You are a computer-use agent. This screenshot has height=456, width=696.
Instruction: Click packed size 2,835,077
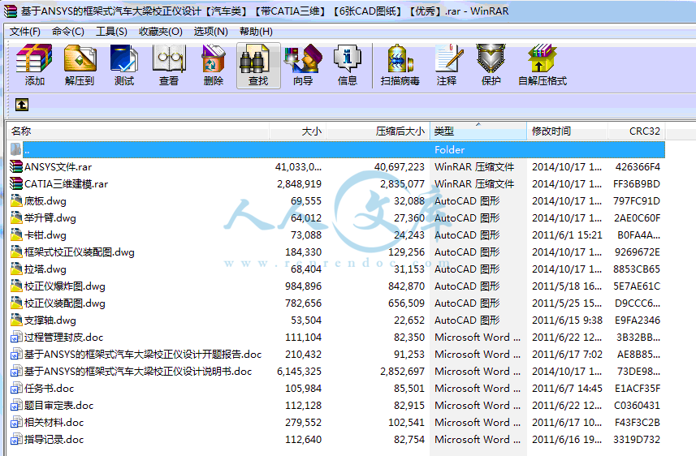pos(402,183)
